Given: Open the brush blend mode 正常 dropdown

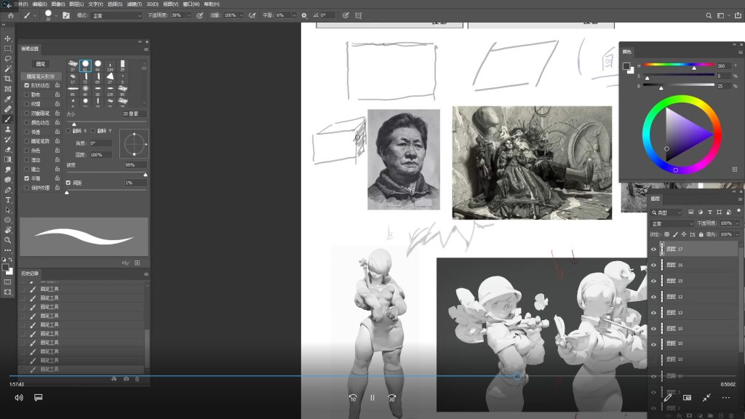Looking at the screenshot, I should tap(116, 15).
